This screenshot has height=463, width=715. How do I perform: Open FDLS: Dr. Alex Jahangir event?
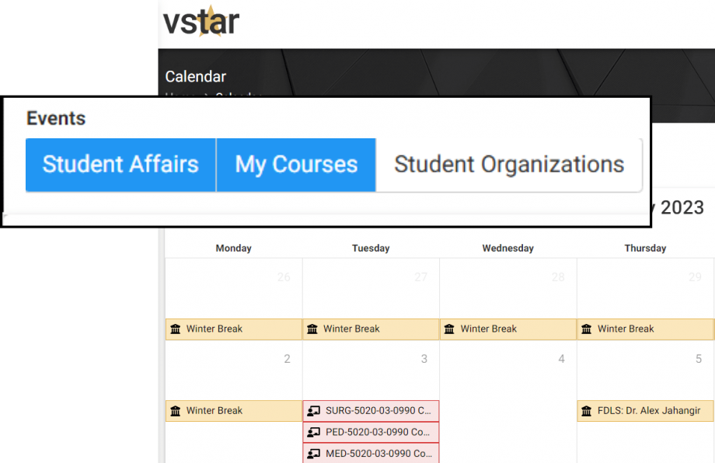click(x=645, y=411)
